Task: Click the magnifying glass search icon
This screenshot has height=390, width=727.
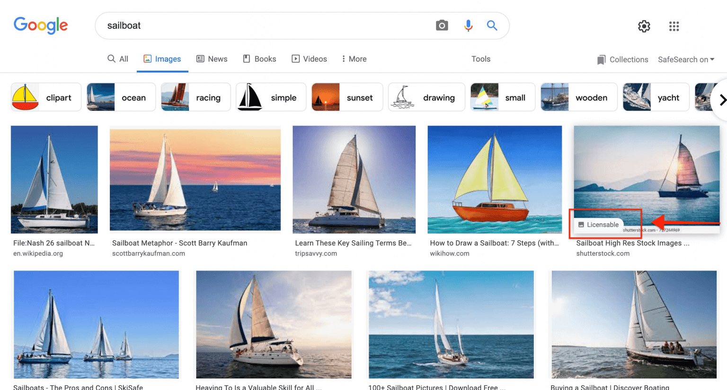Action: [x=492, y=26]
